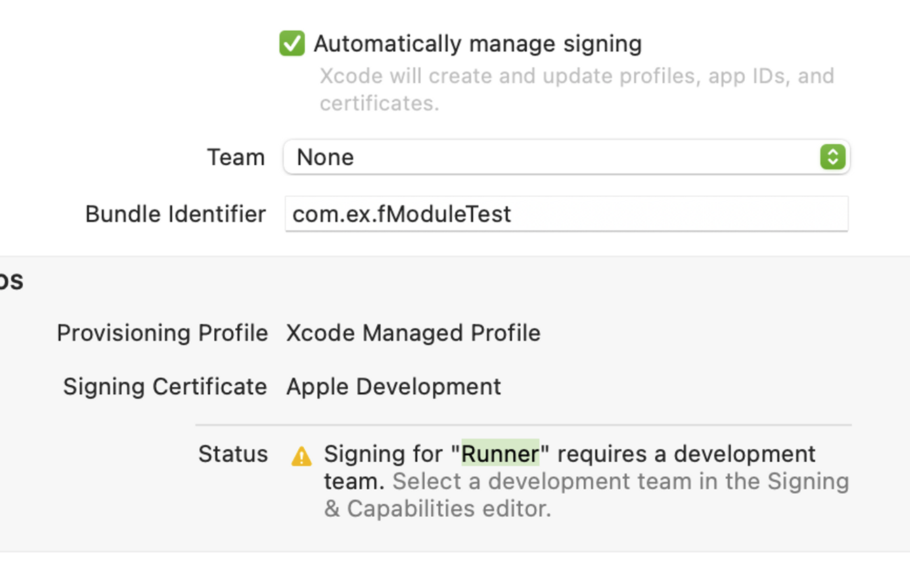Click the highlighted "Runner" word in status
Screen dimensions: 910x563
500,454
